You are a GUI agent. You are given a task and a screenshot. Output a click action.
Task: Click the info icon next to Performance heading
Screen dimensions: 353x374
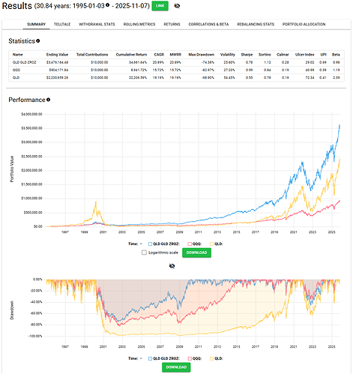click(48, 100)
